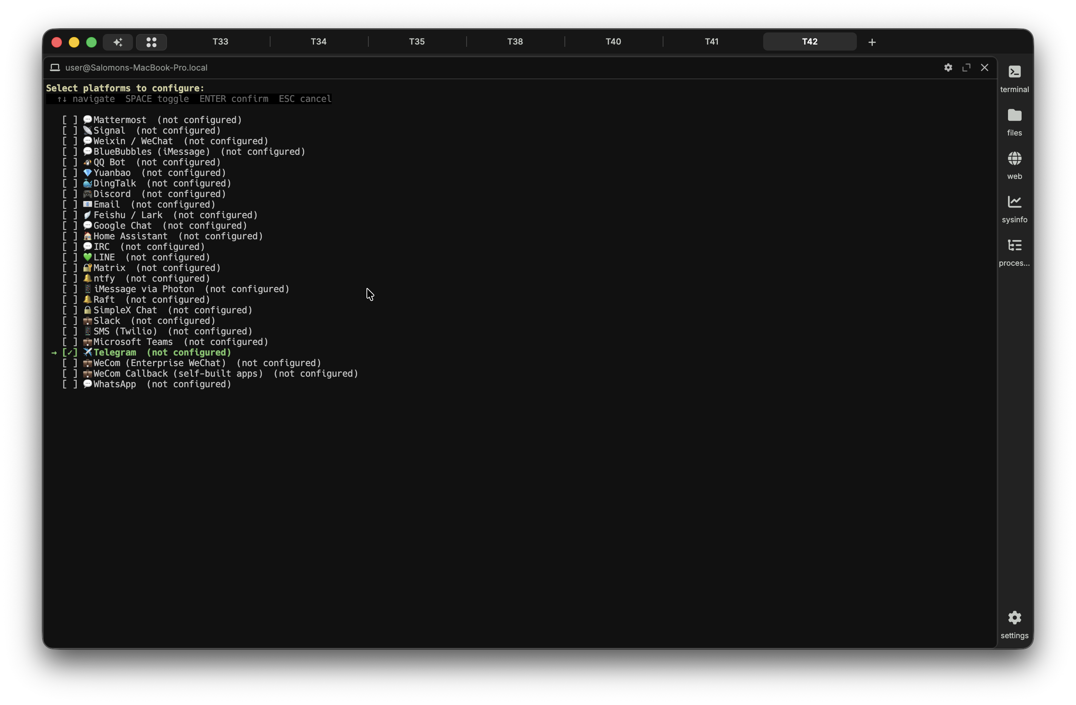Switch to tab T41

coord(711,42)
